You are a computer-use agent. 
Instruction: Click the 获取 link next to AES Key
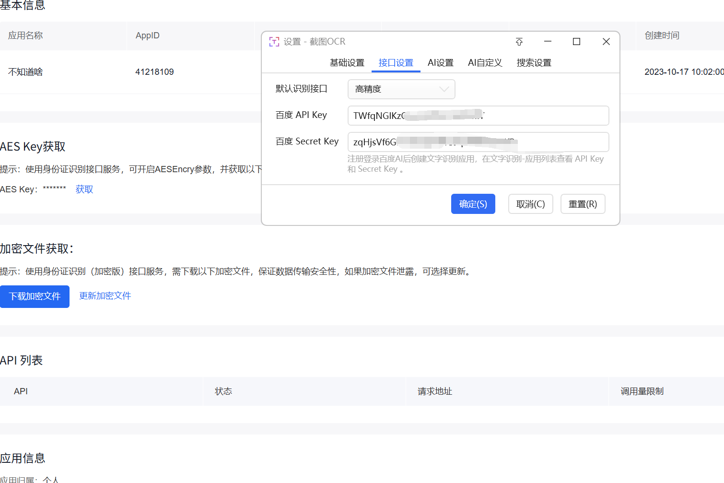click(x=84, y=189)
